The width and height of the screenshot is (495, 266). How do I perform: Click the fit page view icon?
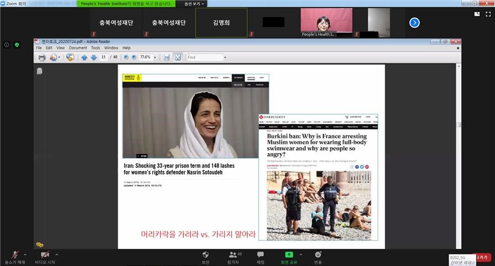[x=177, y=58]
